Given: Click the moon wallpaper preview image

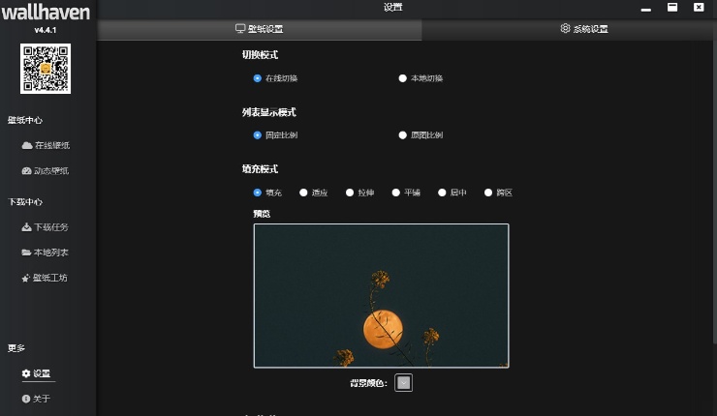Looking at the screenshot, I should tap(382, 296).
